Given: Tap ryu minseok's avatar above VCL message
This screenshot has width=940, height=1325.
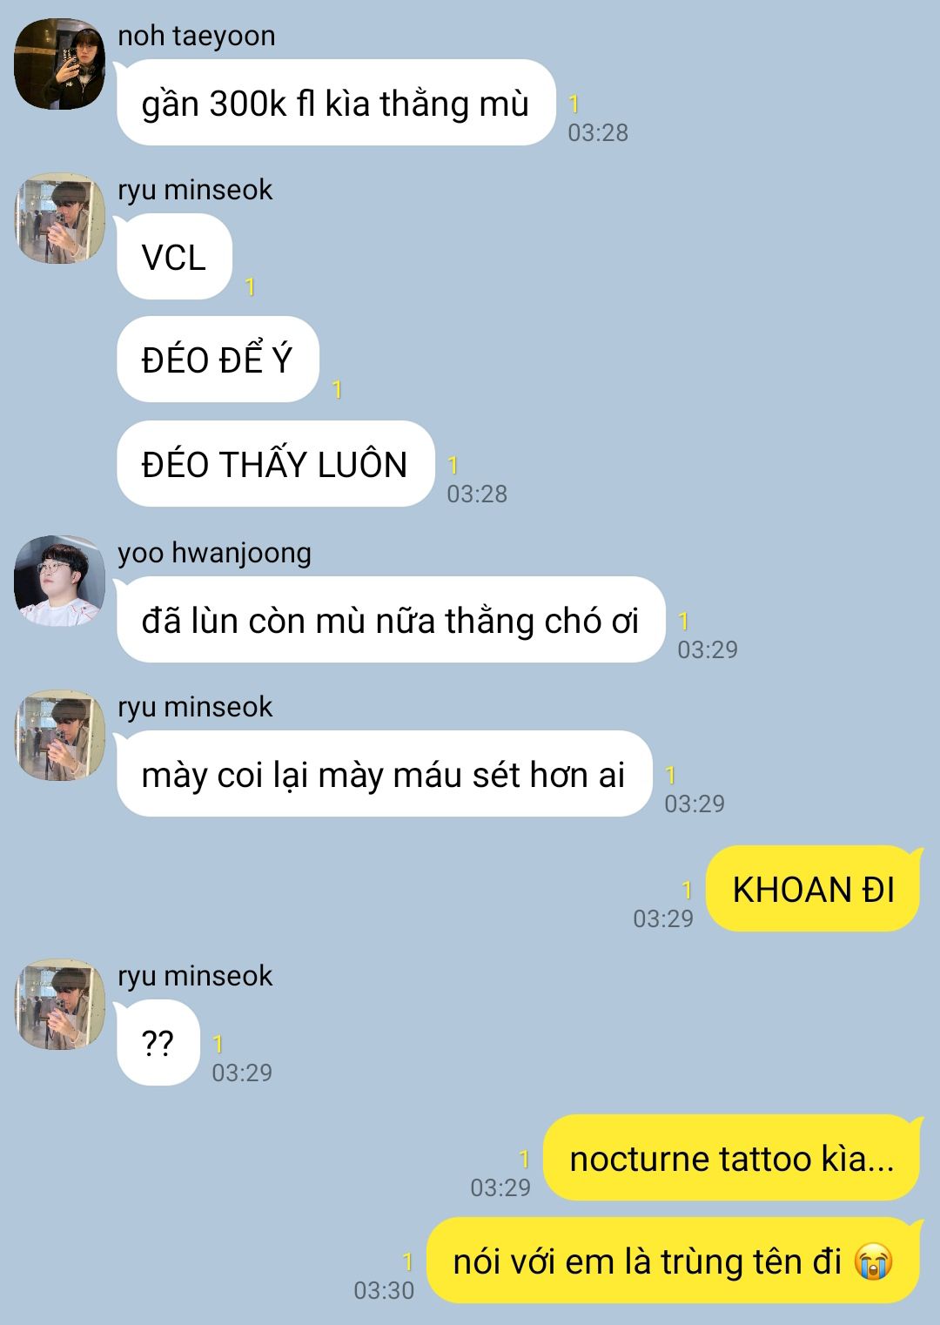Looking at the screenshot, I should pos(60,219).
